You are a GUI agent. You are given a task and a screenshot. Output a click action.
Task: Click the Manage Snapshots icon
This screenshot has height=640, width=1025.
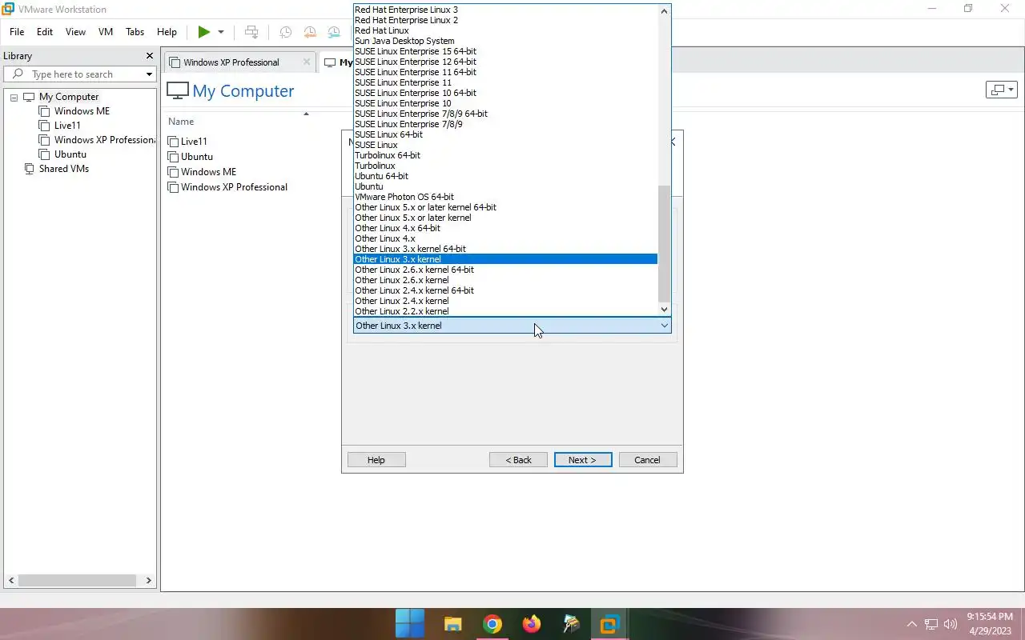pyautogui.click(x=334, y=32)
